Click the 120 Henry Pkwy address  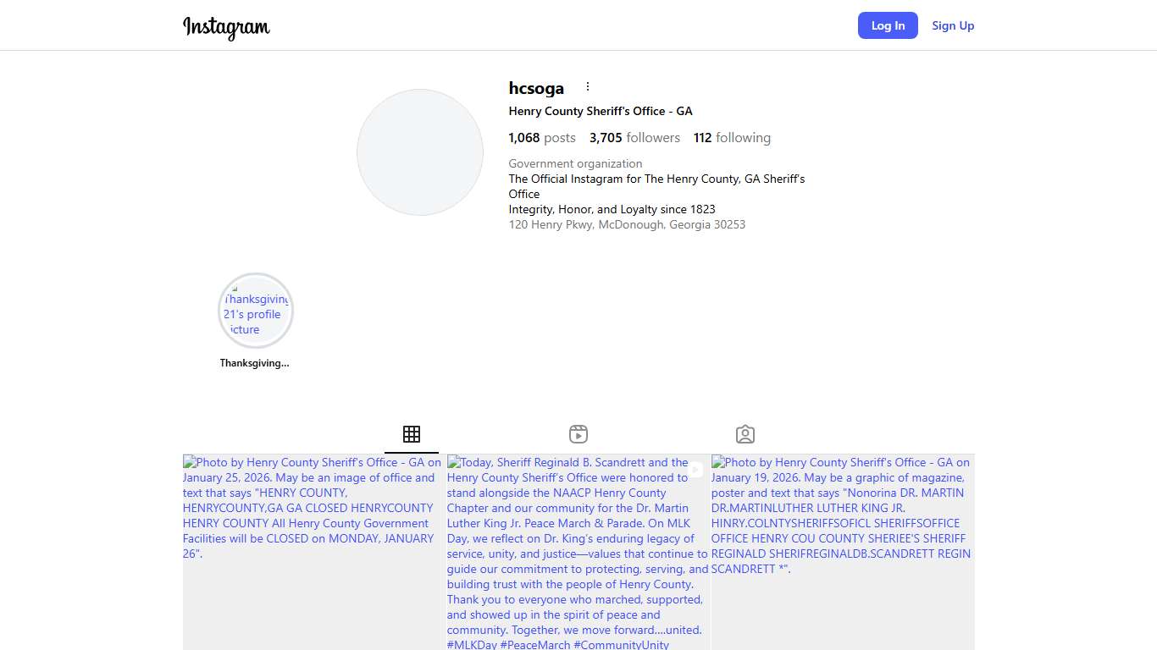(x=627, y=224)
